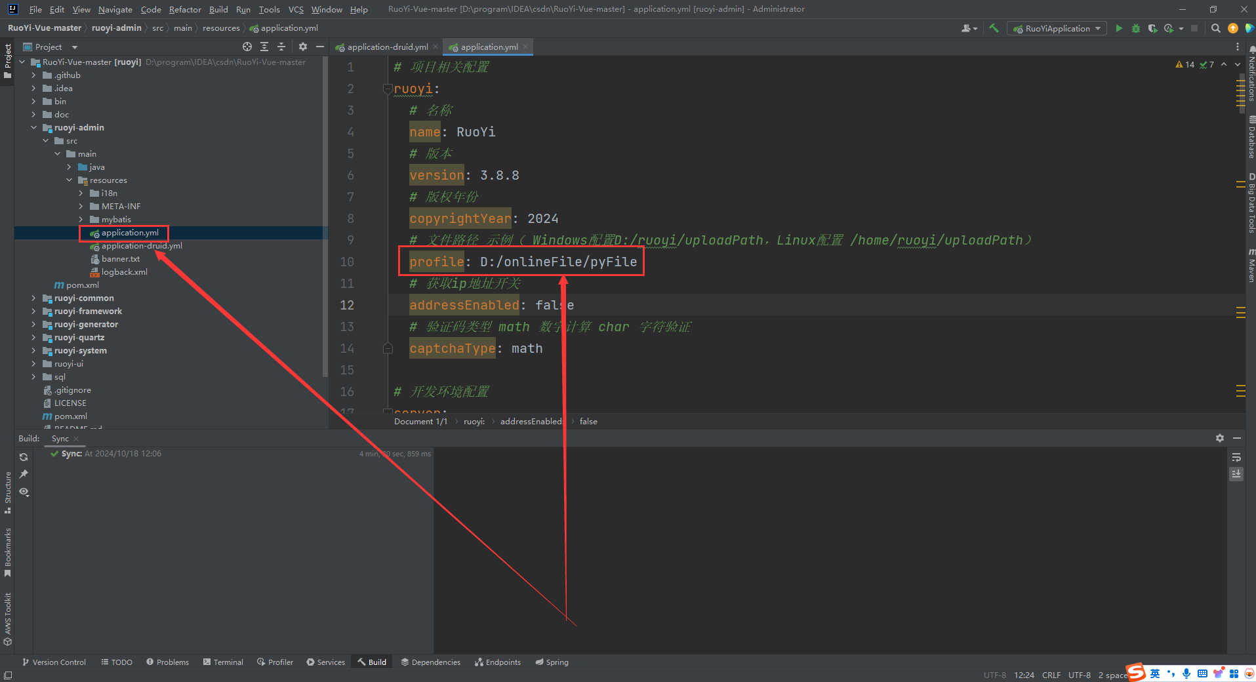Viewport: 1256px width, 682px height.
Task: Open Version Control tool window
Action: coord(54,662)
